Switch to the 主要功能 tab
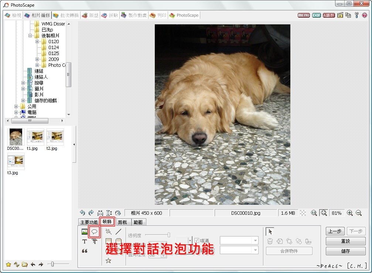372x273 pixels. 89,222
